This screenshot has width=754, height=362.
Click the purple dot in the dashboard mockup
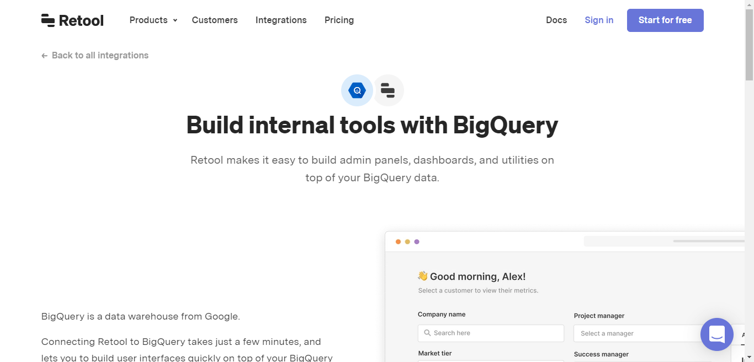[417, 241]
